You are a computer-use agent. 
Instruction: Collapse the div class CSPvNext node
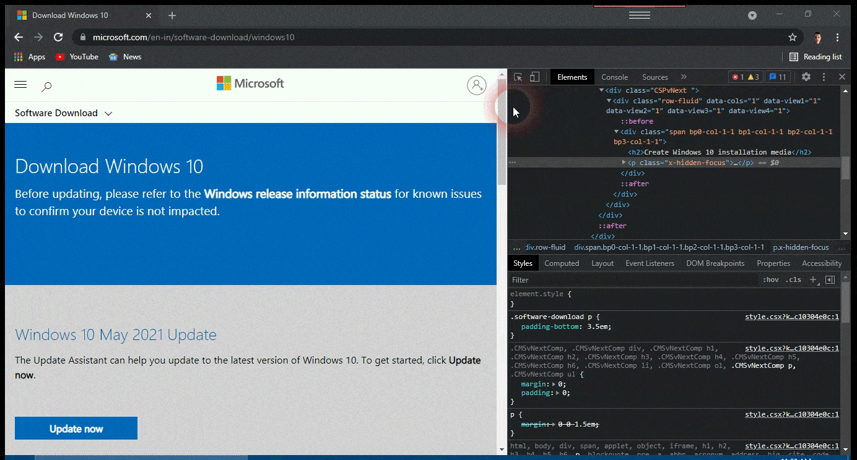tap(601, 90)
